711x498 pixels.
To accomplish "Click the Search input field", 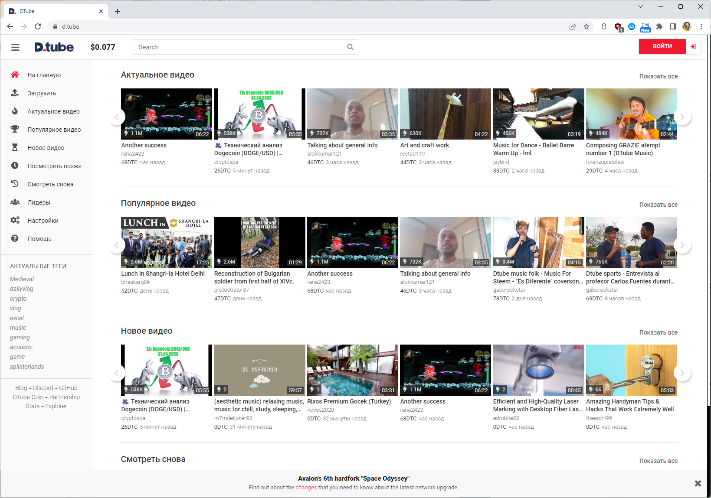I will (x=246, y=47).
